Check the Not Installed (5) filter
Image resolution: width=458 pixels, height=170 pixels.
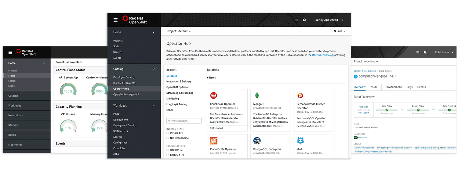tap(168, 138)
